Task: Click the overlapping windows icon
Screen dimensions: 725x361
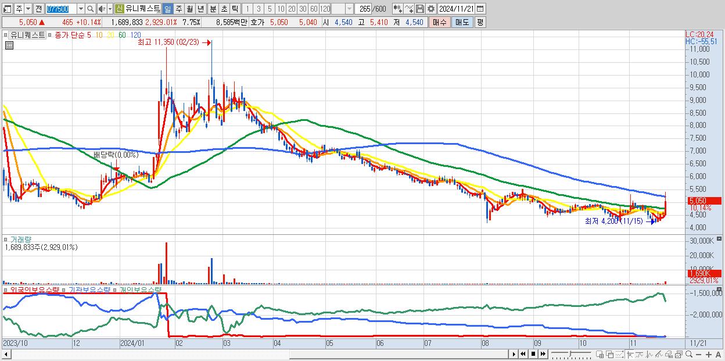Action: coord(610,354)
